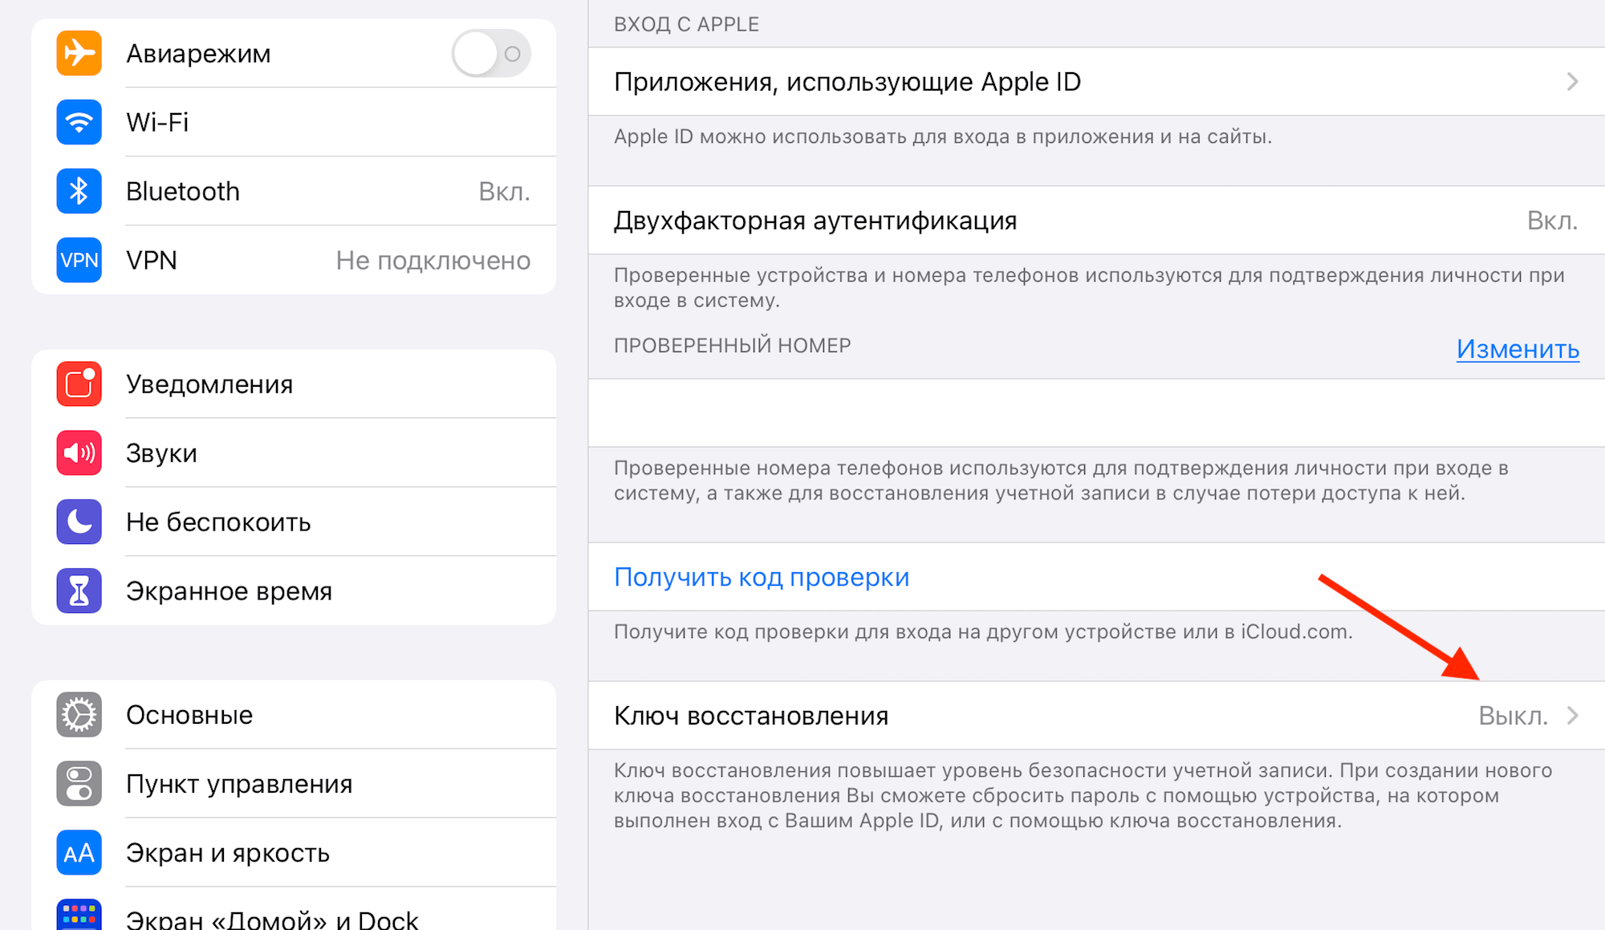
Task: Open Экран «Домой» и Dock label
Action: pos(272,919)
